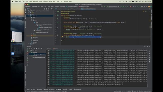Open the ConsumerApplication run configuration dropdown

click(113, 7)
